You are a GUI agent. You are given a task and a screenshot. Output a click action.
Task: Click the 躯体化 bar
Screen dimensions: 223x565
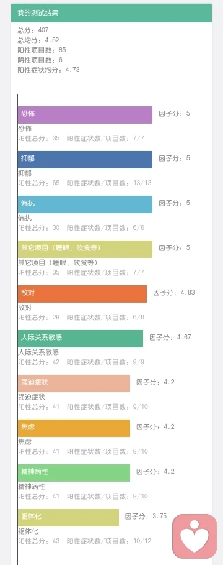(68, 518)
